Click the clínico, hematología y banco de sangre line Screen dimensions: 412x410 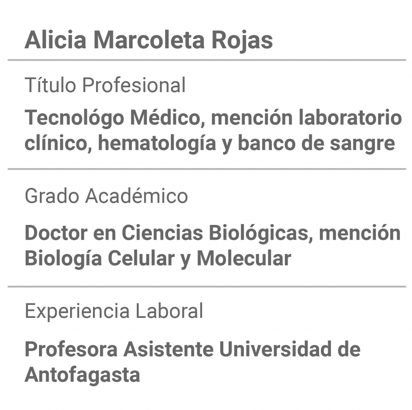(x=210, y=143)
